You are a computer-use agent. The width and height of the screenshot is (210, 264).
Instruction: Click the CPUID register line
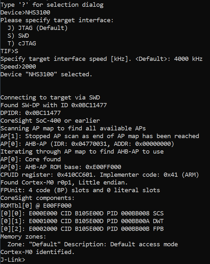tap(100, 175)
